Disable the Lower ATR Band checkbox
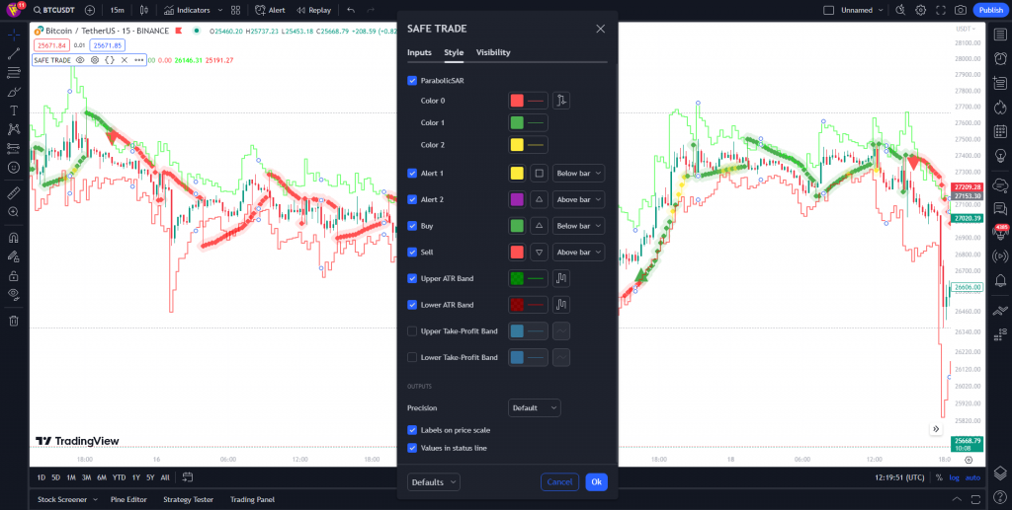 pyautogui.click(x=412, y=305)
